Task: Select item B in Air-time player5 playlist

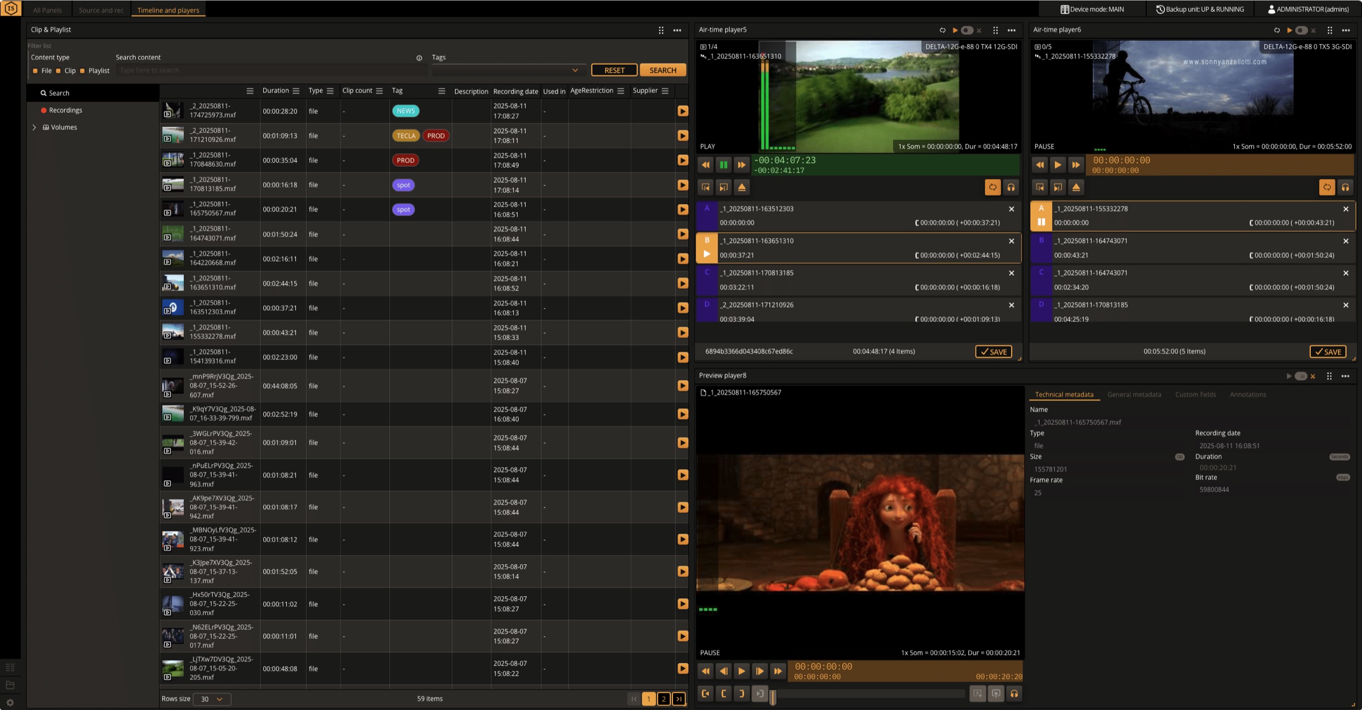Action: (x=859, y=248)
